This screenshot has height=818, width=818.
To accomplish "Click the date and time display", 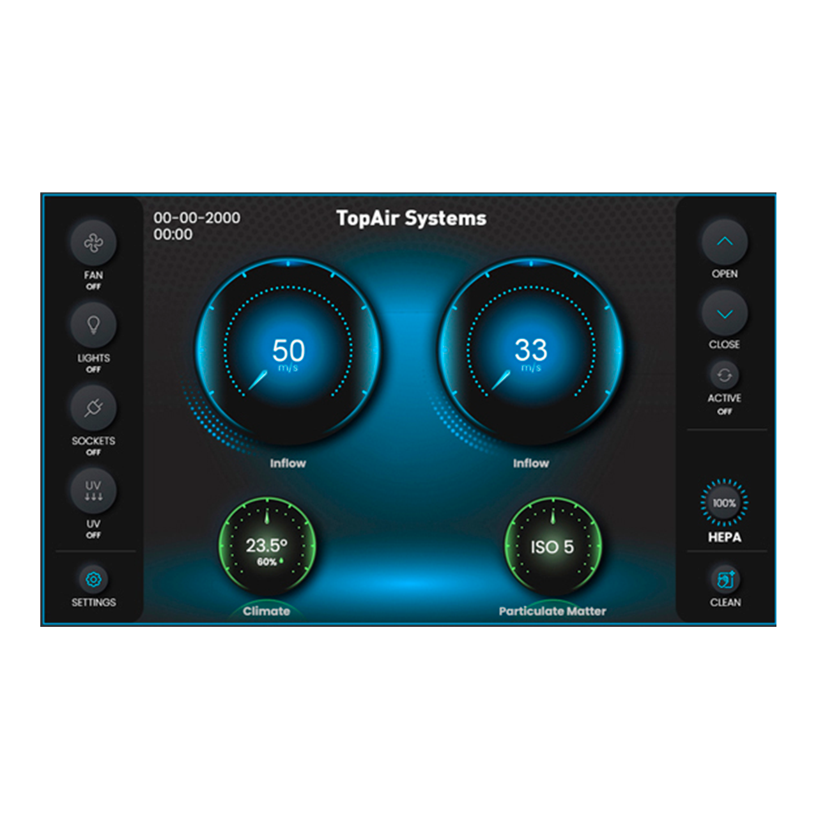I will tap(196, 226).
